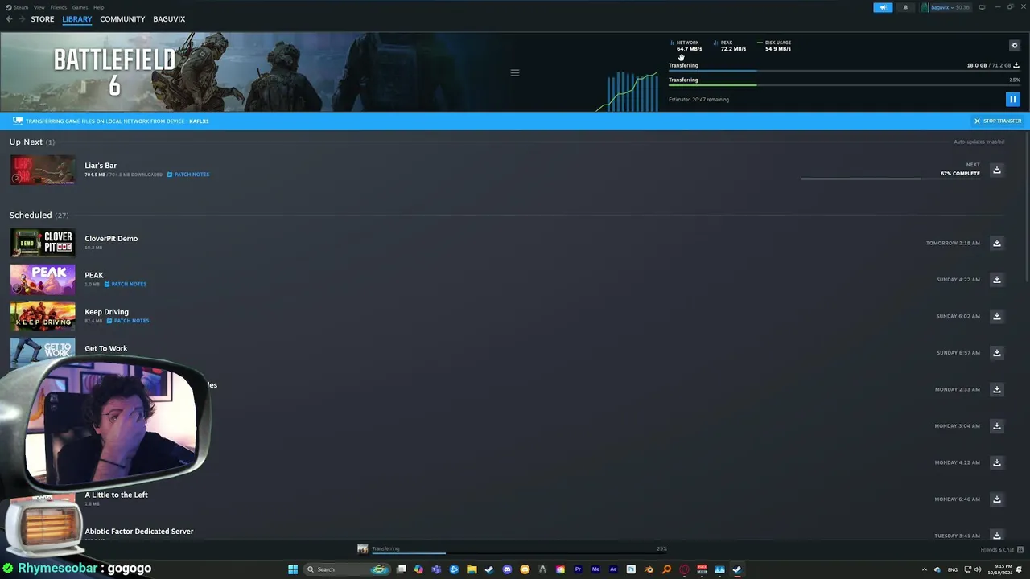Show hidden system tray icons
This screenshot has height=579, width=1030.
coord(924,569)
